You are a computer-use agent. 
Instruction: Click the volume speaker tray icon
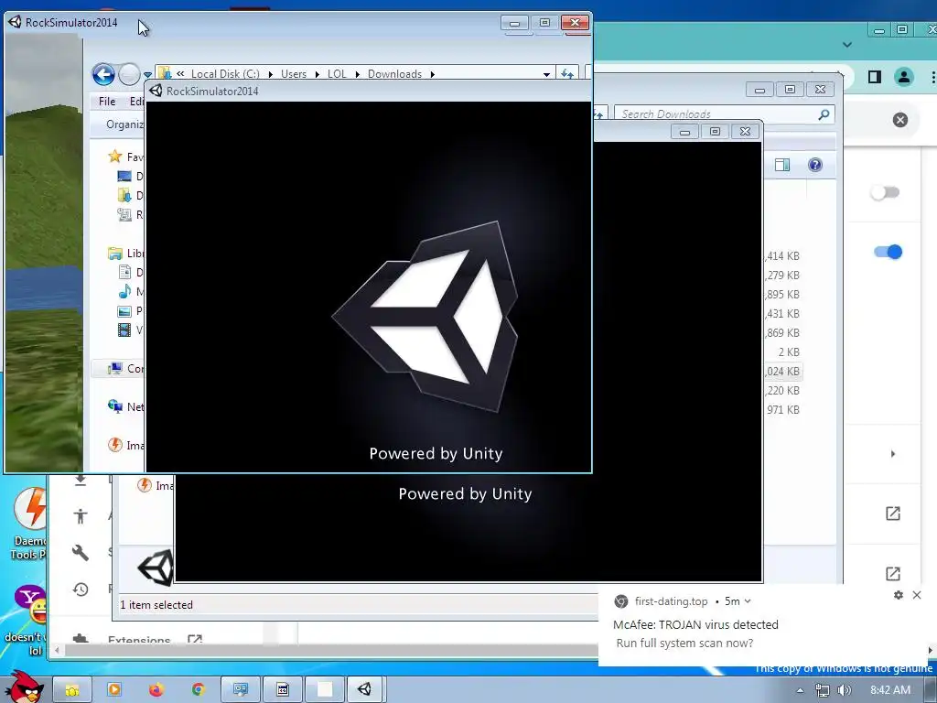pos(844,690)
